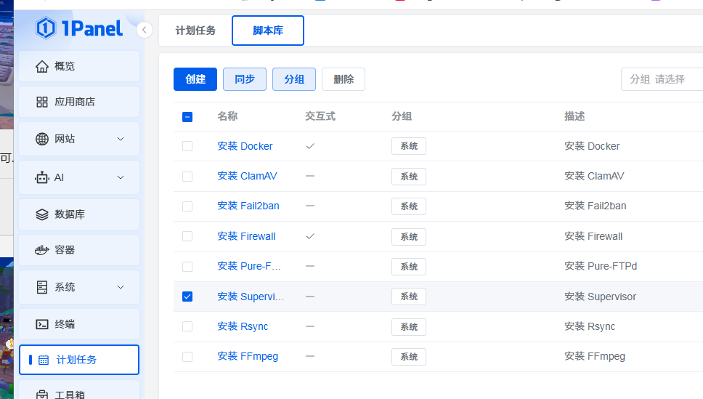Select the 脚本库 tab
Viewport: 703px width, 399px height.
[268, 31]
